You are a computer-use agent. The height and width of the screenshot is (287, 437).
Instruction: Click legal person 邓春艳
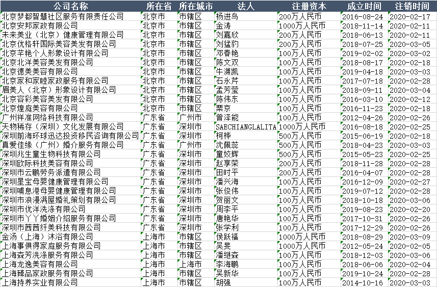[x=246, y=53]
